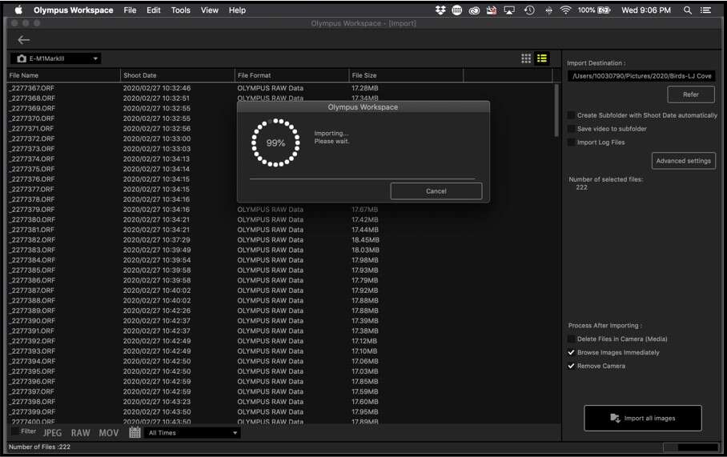
Task: Cancel the import in progress
Action: [x=436, y=191]
